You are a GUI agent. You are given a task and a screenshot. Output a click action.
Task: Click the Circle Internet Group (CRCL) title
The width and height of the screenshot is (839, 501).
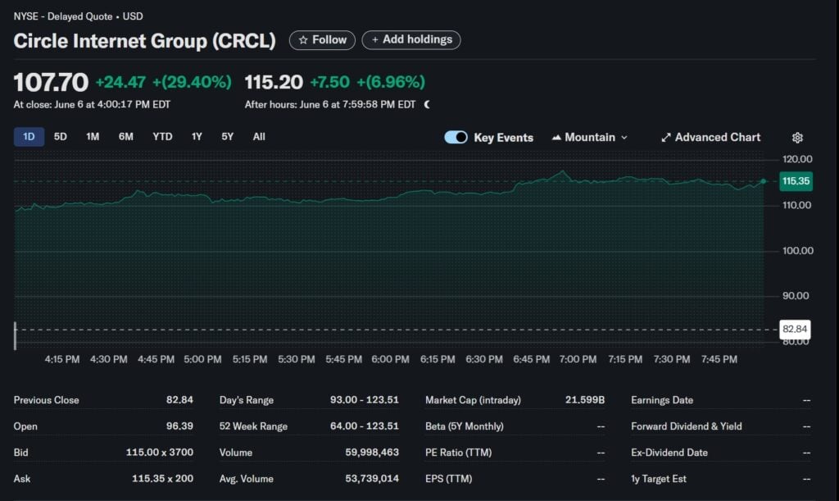(144, 41)
